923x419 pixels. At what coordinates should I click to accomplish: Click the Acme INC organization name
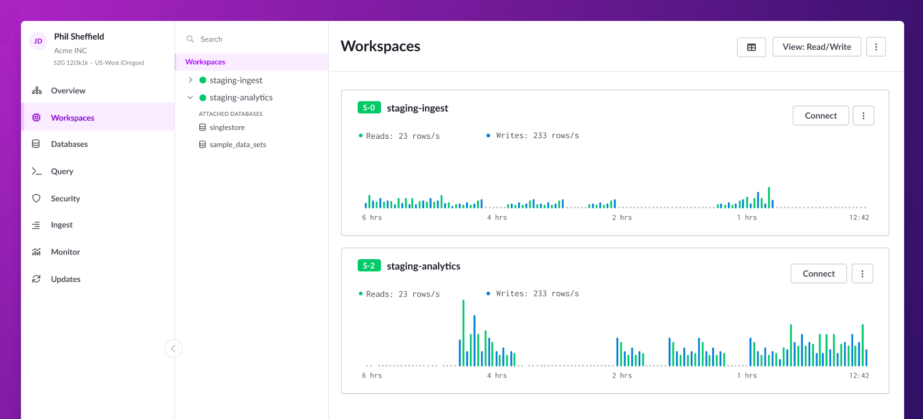70,51
